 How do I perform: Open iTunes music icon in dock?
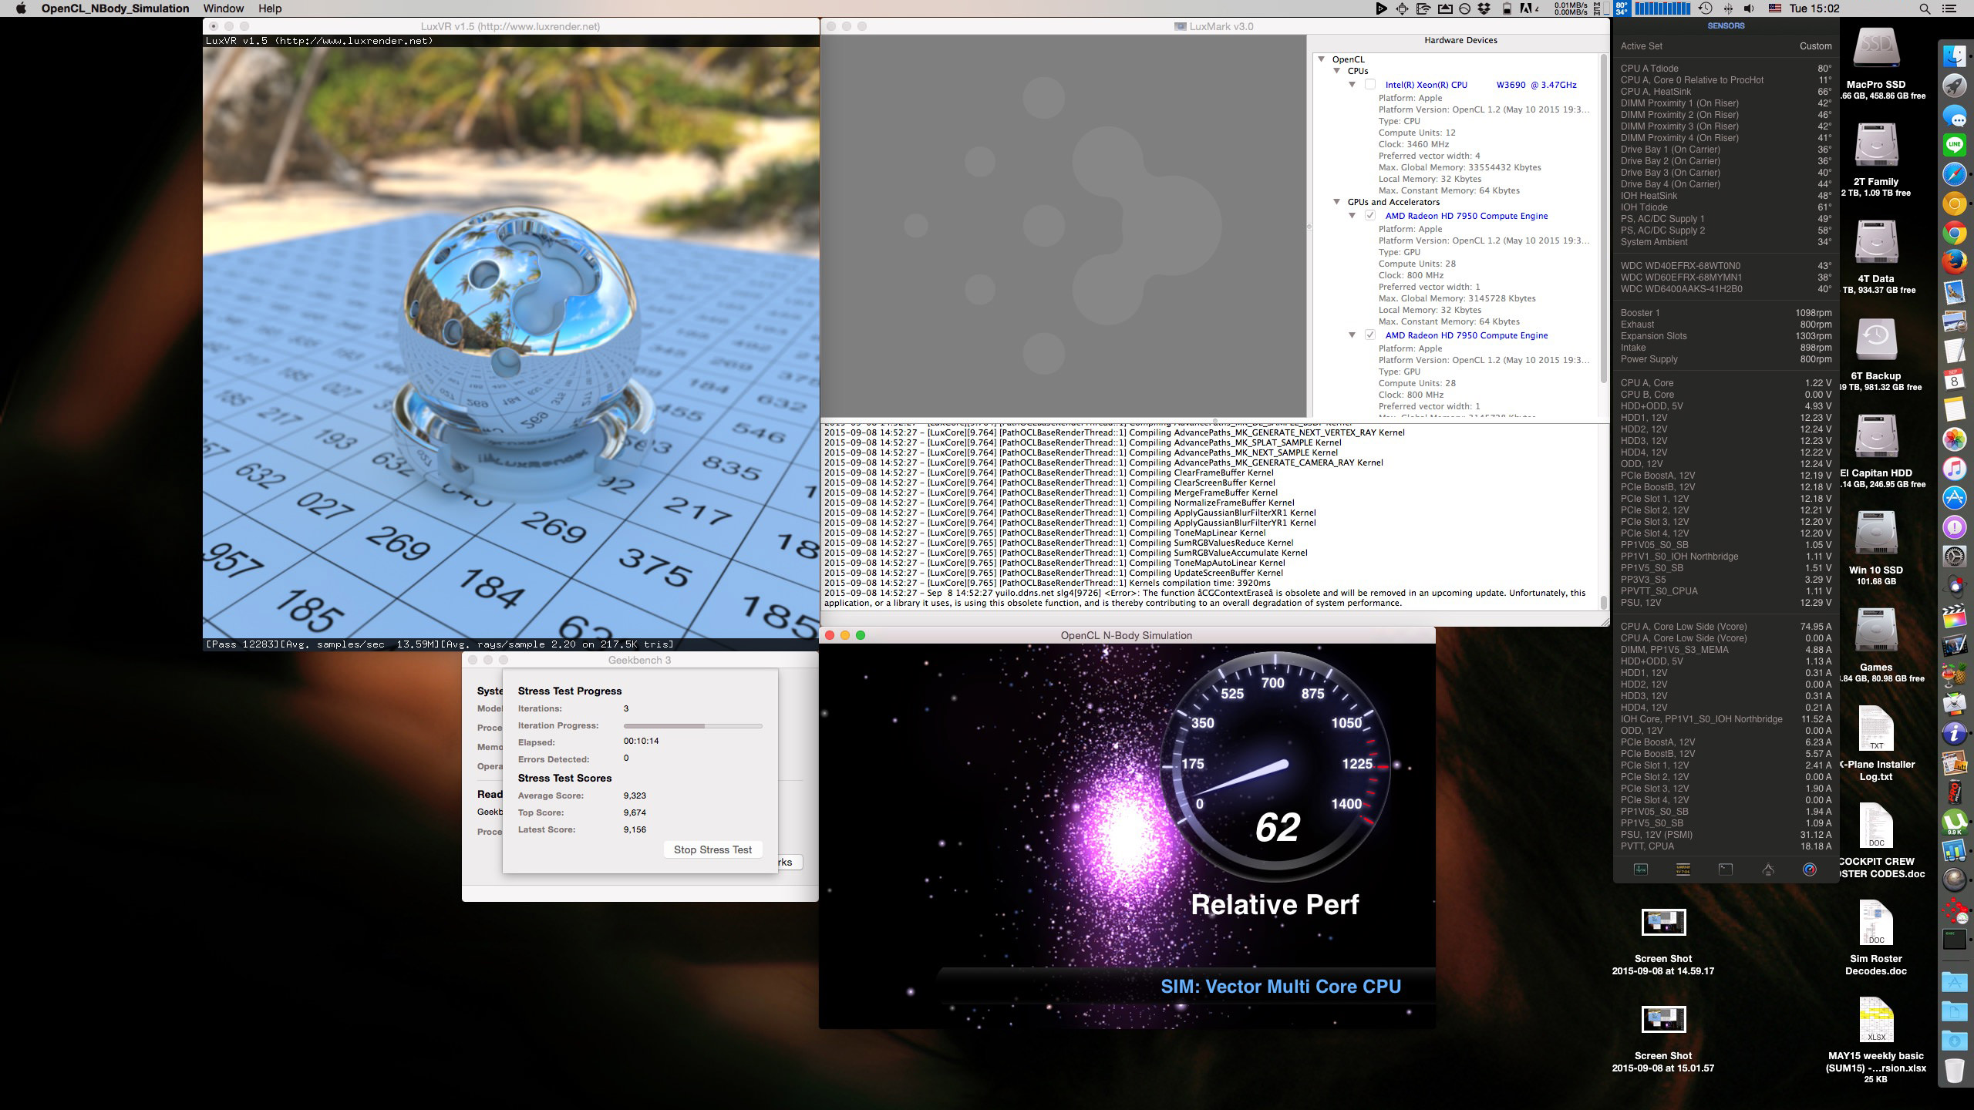click(x=1955, y=469)
